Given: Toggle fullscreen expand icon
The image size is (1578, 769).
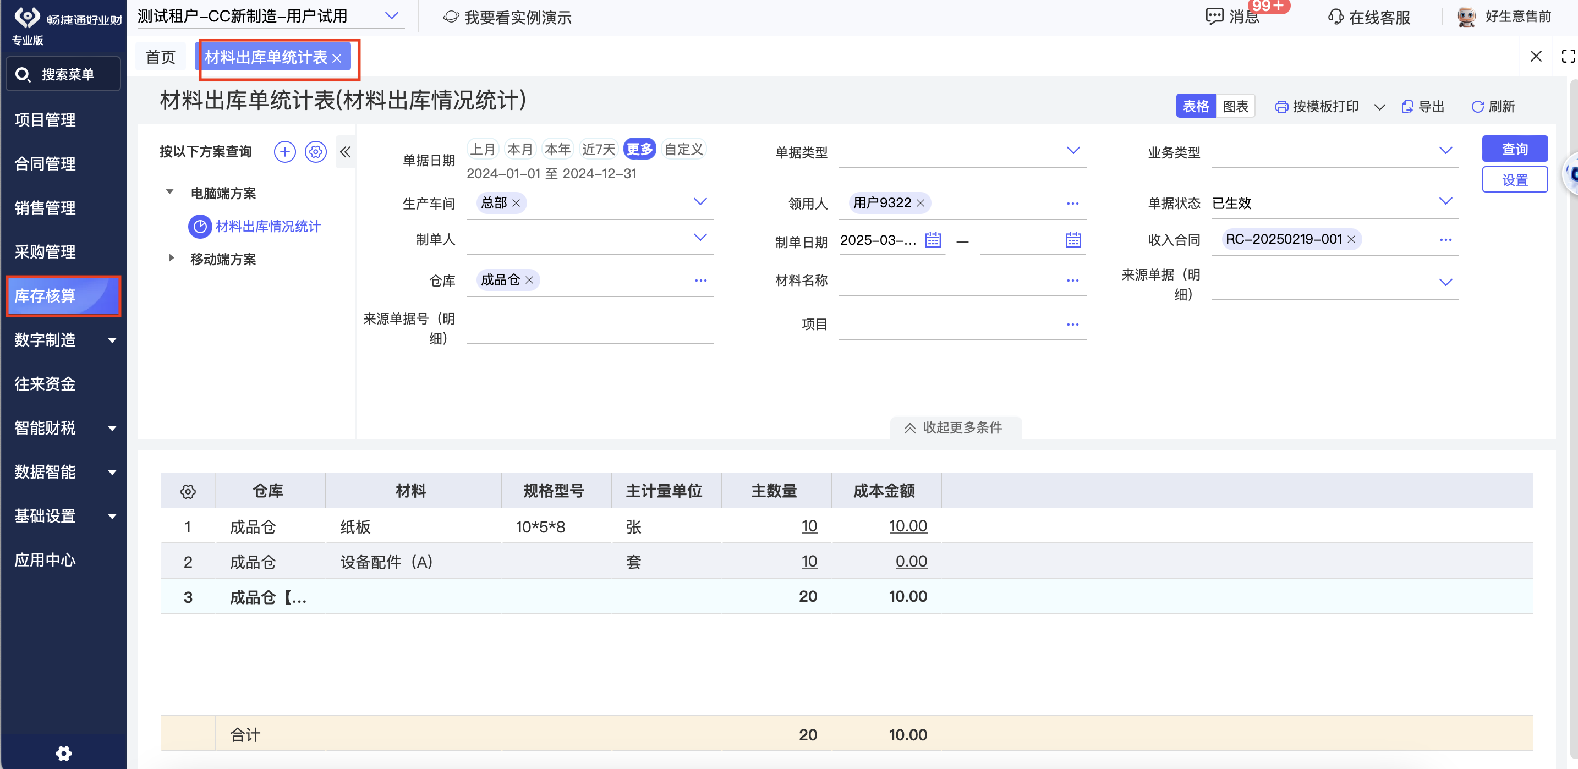Looking at the screenshot, I should [x=1568, y=56].
